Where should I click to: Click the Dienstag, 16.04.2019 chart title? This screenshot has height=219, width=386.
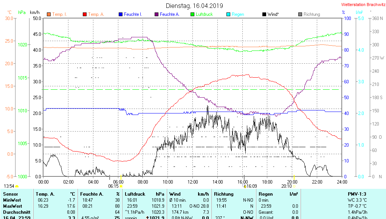pos(194,6)
